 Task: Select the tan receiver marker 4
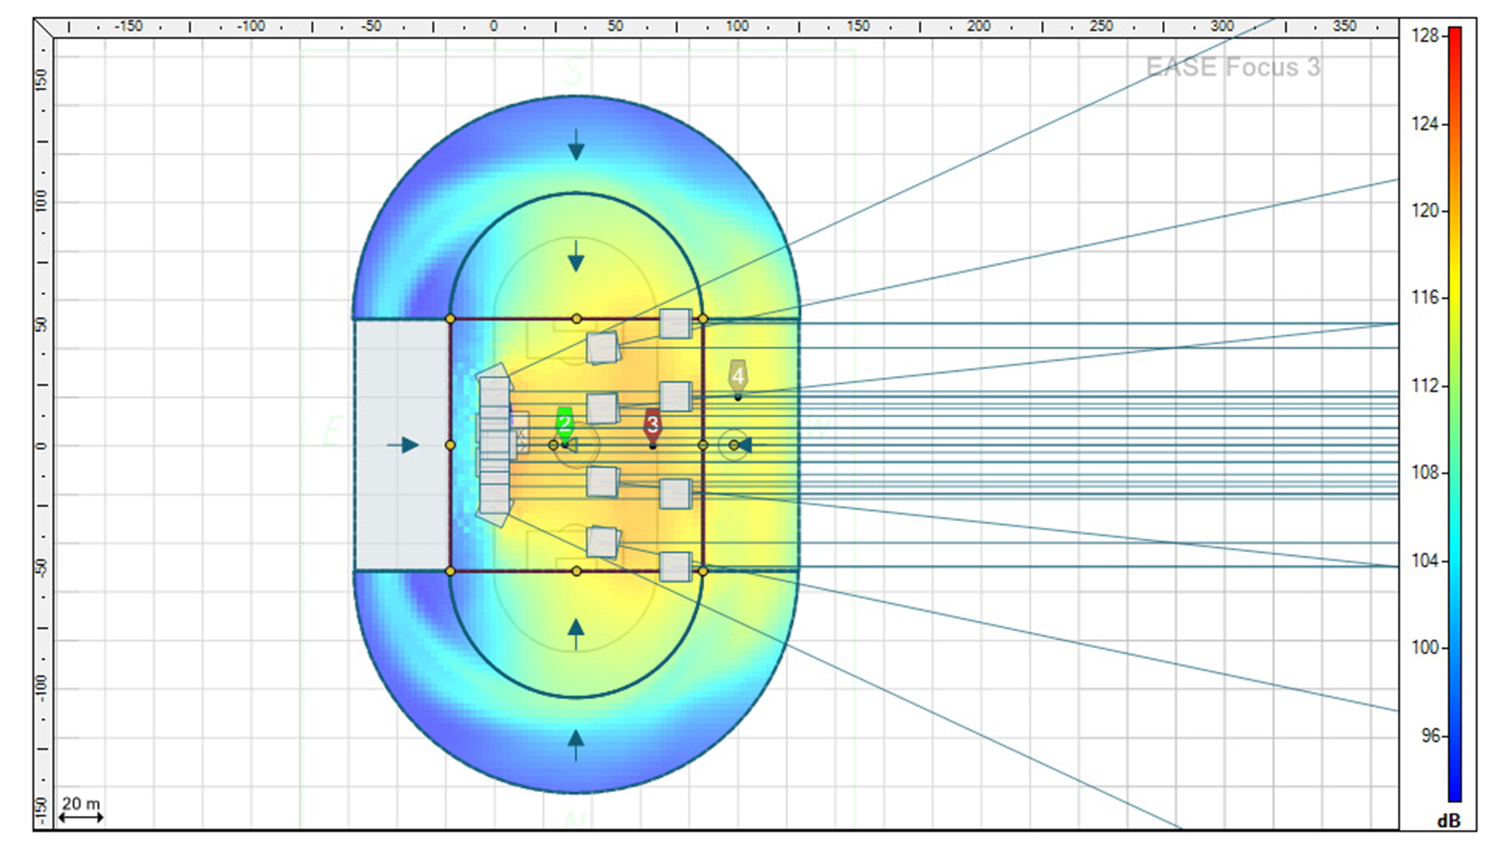point(737,376)
